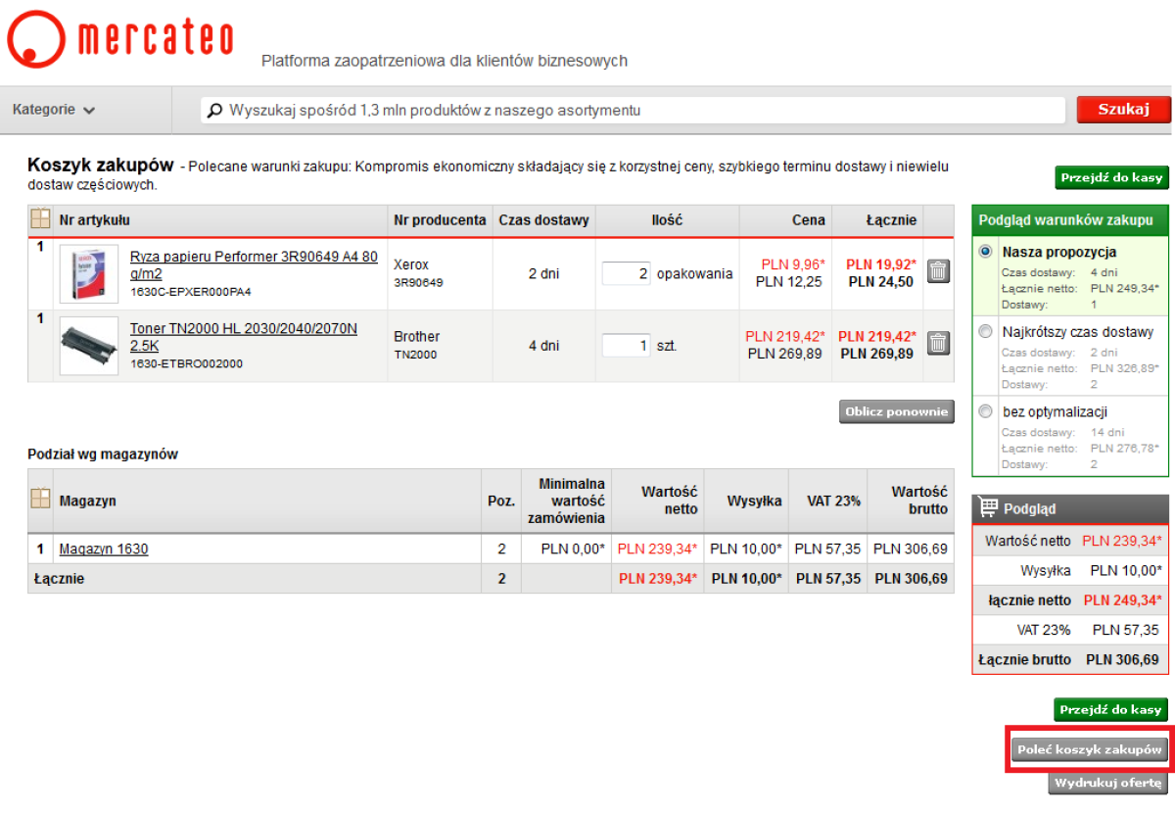Screen dimensions: 1175x813
Task: Click the quantity field for Ryza papieru
Action: [626, 273]
